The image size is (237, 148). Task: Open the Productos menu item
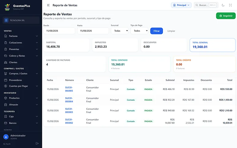pyautogui.click(x=21, y=98)
